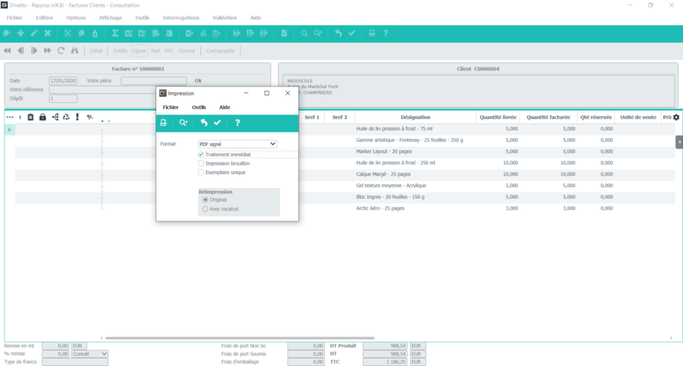Screen dimensions: 683x366
Task: Open the grid column settings gear
Action: (x=676, y=117)
